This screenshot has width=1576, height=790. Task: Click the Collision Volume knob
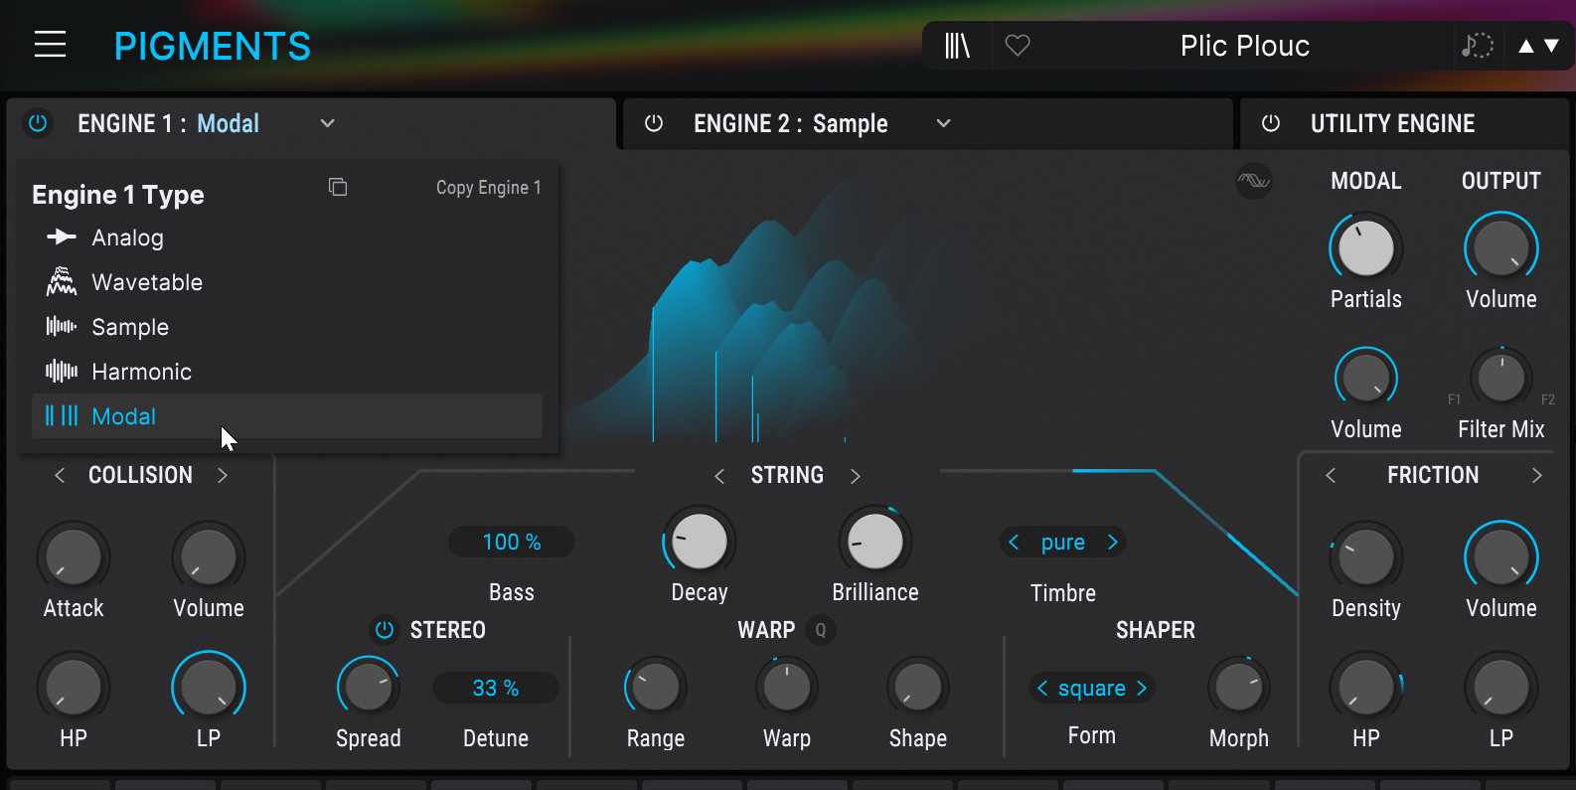(x=209, y=557)
